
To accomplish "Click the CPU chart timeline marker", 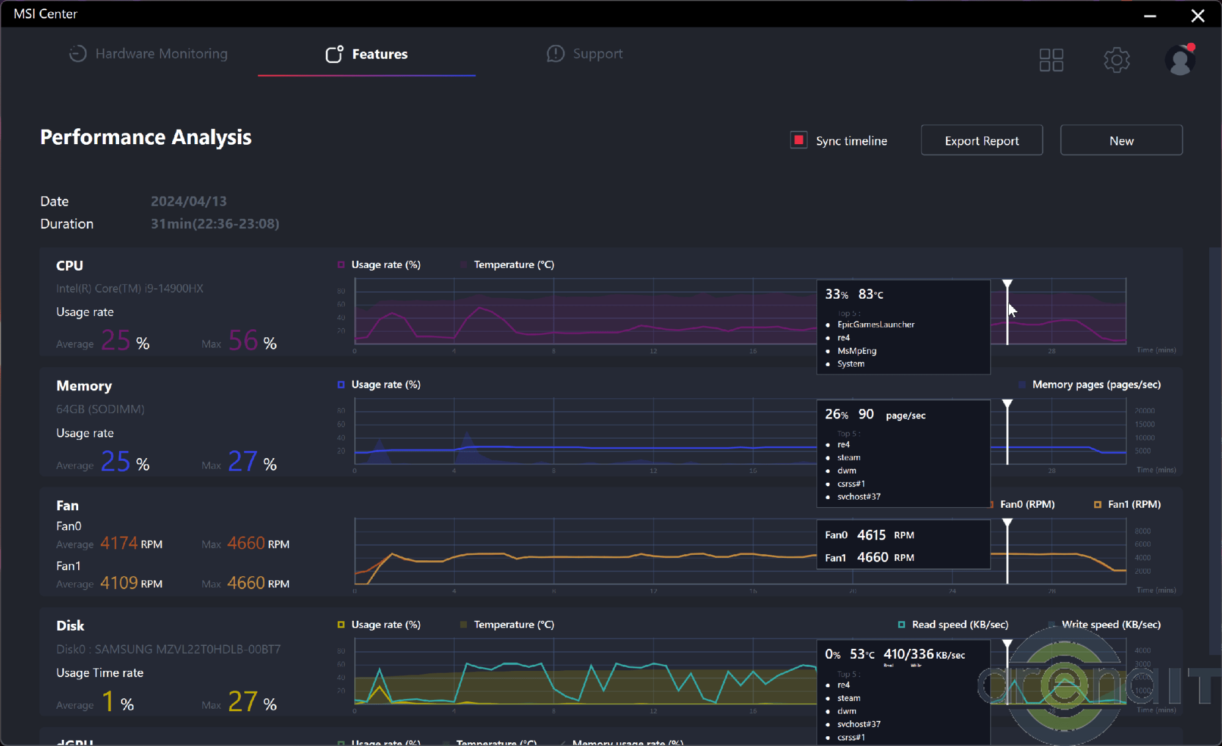I will pyautogui.click(x=1007, y=285).
